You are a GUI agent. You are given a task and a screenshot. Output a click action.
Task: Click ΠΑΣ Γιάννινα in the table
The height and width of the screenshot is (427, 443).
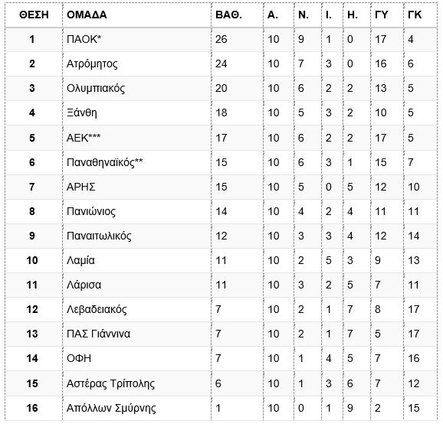click(x=99, y=334)
